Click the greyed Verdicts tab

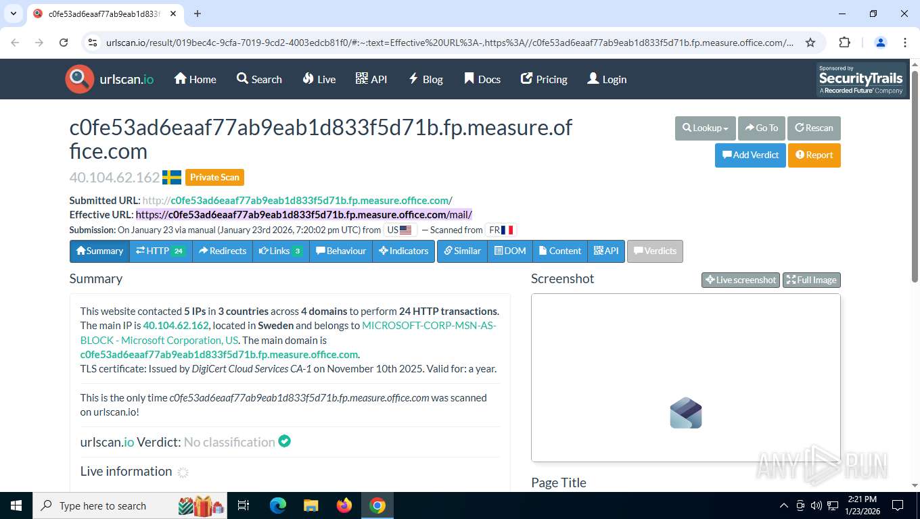pyautogui.click(x=655, y=251)
